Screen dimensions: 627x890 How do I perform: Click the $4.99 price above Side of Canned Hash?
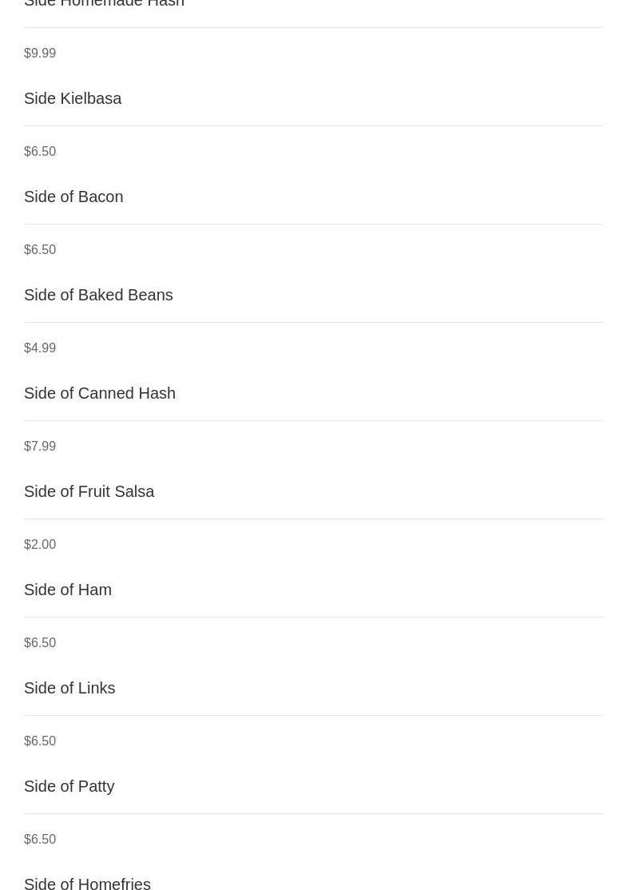[x=40, y=348]
